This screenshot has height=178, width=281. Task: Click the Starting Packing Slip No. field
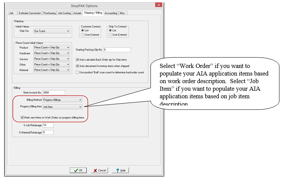pyautogui.click(x=116, y=50)
